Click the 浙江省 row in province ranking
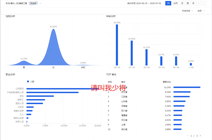This screenshot has height=140, width=212. [x=124, y=92]
